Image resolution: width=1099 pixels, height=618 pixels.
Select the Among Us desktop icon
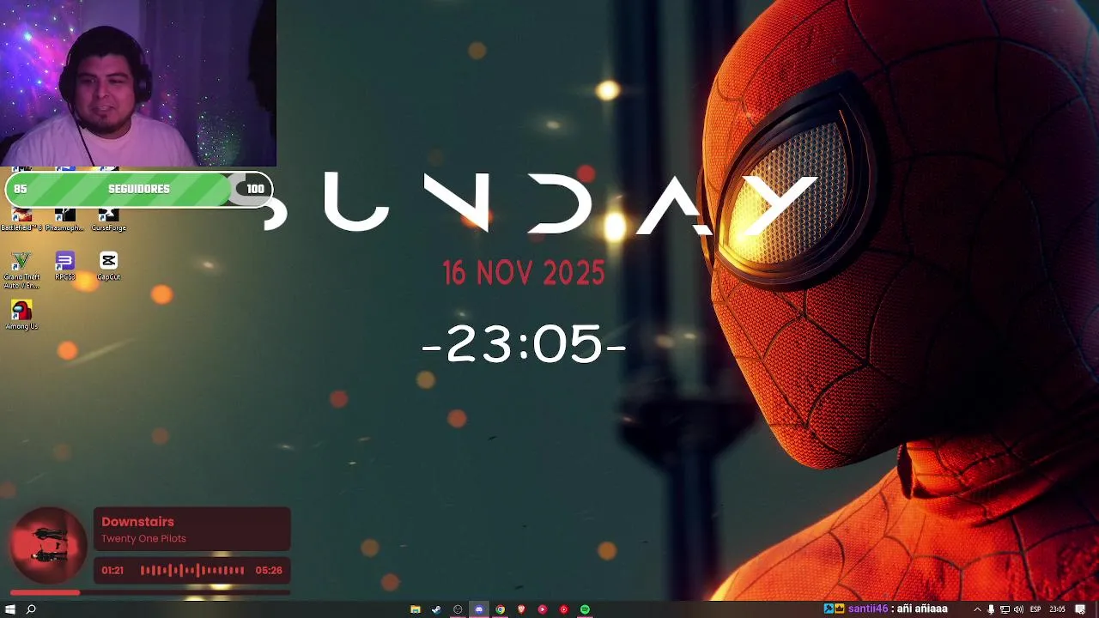(x=21, y=315)
